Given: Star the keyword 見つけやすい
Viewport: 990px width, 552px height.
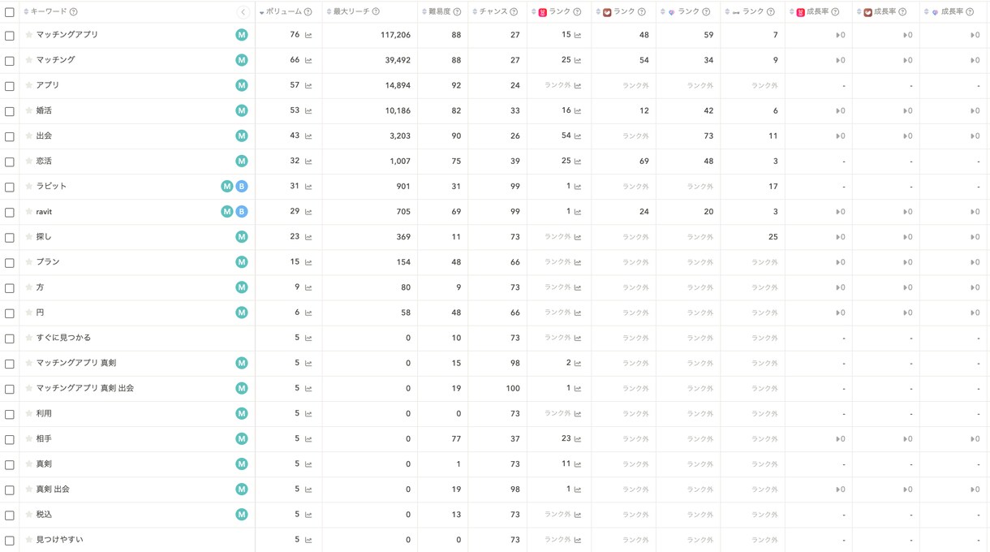Looking at the screenshot, I should (29, 540).
